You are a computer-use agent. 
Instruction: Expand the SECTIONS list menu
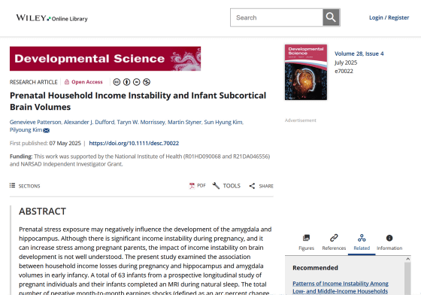point(25,186)
